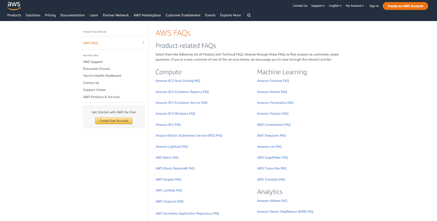Viewport: 437px width, 221px height.
Task: Open AWS Comprehend FAQ
Action: point(274,125)
